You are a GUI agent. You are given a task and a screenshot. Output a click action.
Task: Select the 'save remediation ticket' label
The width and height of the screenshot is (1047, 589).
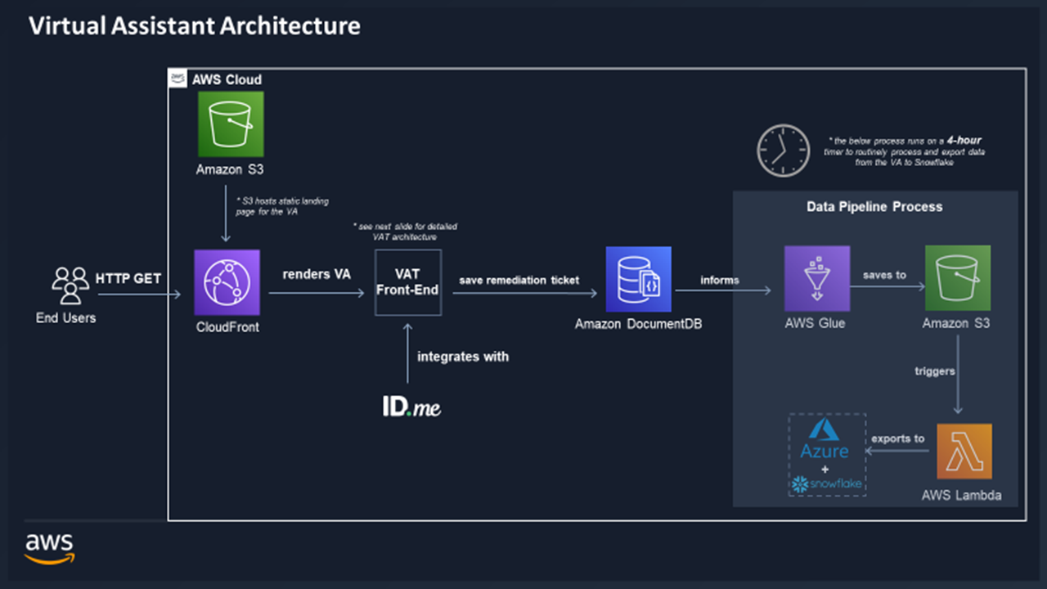519,280
